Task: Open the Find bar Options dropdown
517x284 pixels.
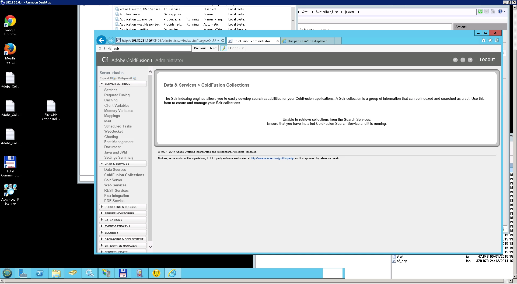Action: (236, 48)
